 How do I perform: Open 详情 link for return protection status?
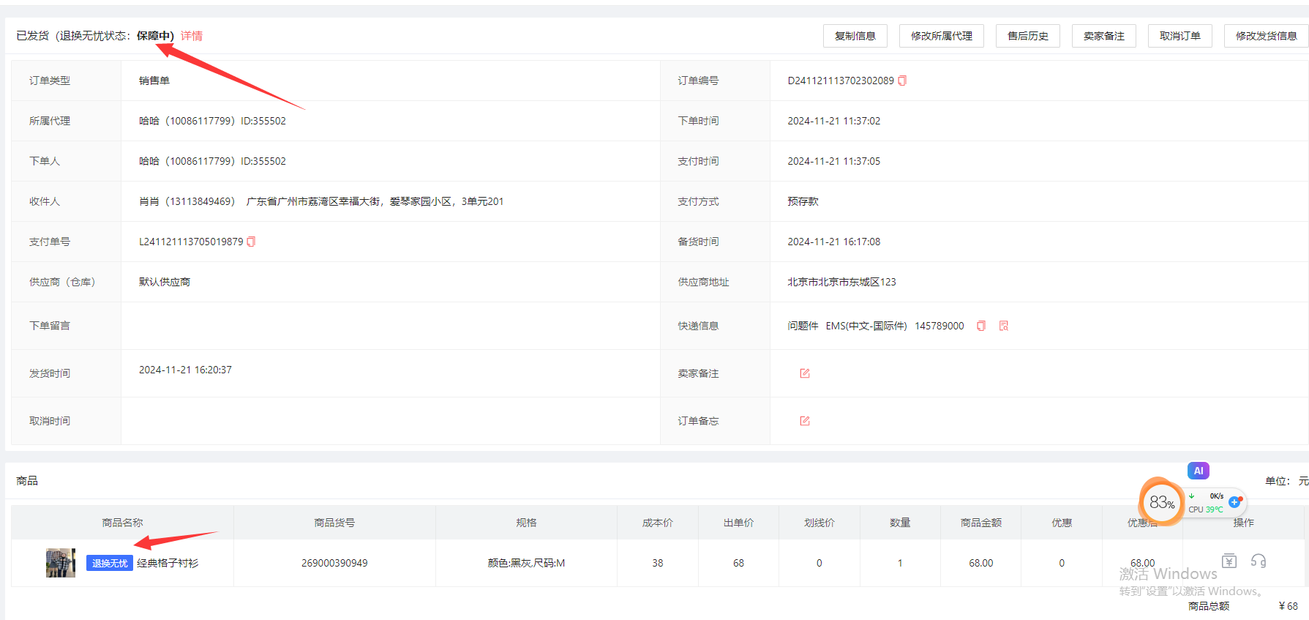coord(192,36)
